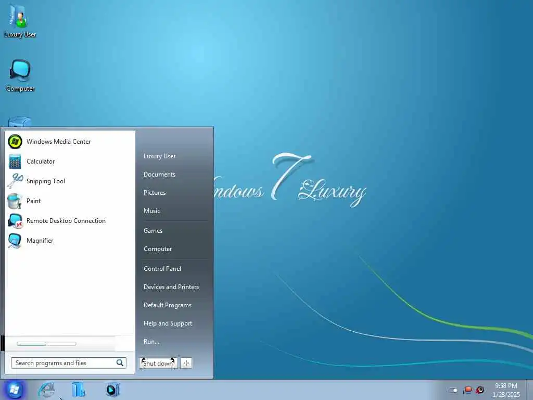533x400 pixels.
Task: Click the volume tray icon
Action: (x=480, y=390)
